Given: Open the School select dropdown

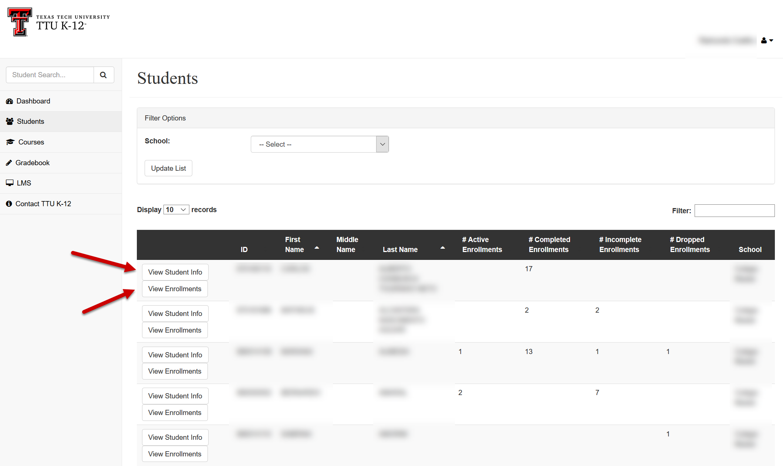Looking at the screenshot, I should point(320,144).
